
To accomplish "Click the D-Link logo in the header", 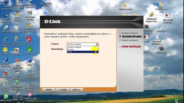I will [53, 21].
